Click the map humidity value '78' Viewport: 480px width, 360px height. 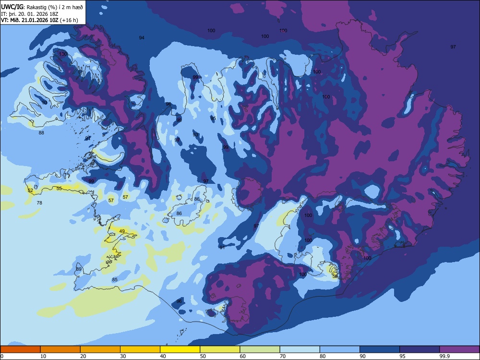(39, 203)
